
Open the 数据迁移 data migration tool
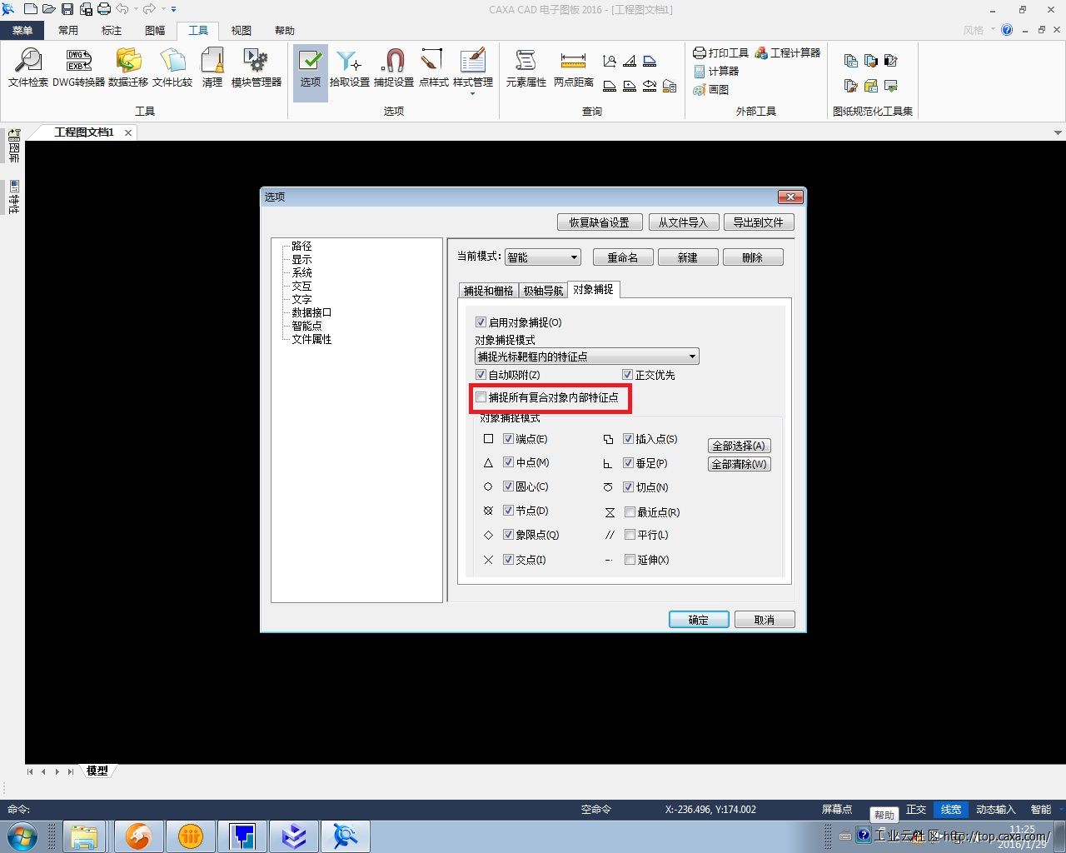pos(128,67)
